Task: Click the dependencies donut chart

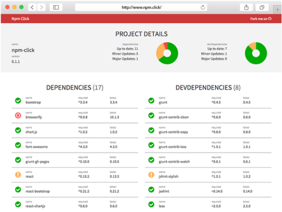Action: tap(167, 53)
